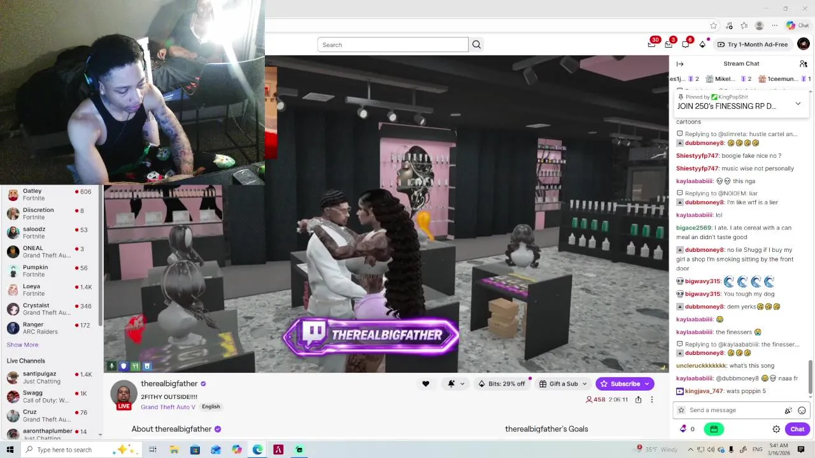Click the Twitch search input field
The image size is (815, 458).
393,45
